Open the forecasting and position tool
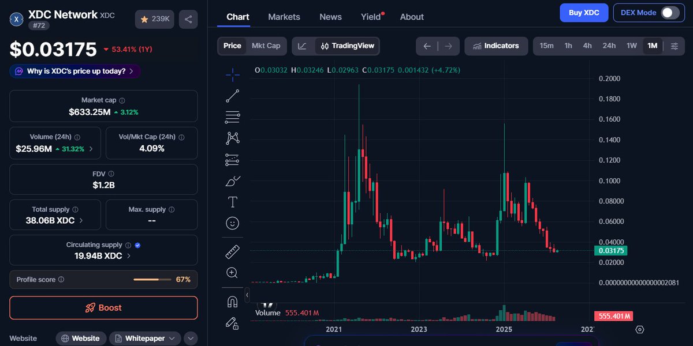Viewport: 693px width, 346px height. coord(233,160)
